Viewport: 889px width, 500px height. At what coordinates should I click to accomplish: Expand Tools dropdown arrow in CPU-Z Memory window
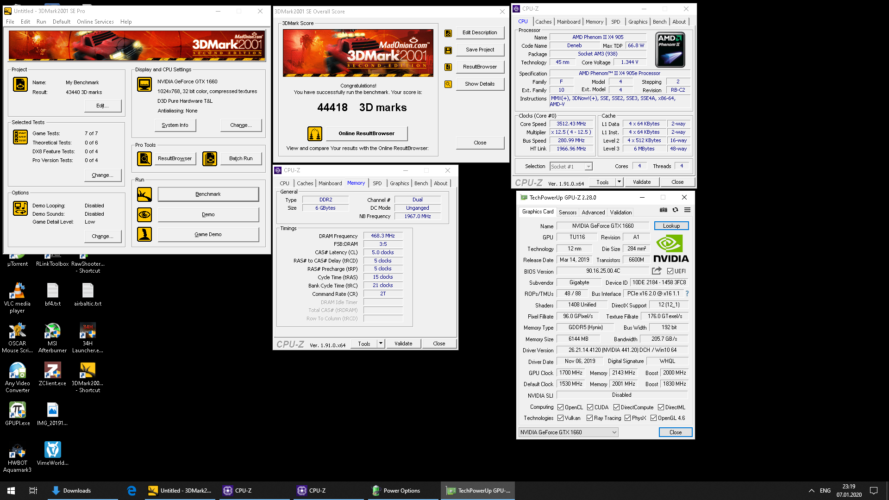(x=381, y=344)
